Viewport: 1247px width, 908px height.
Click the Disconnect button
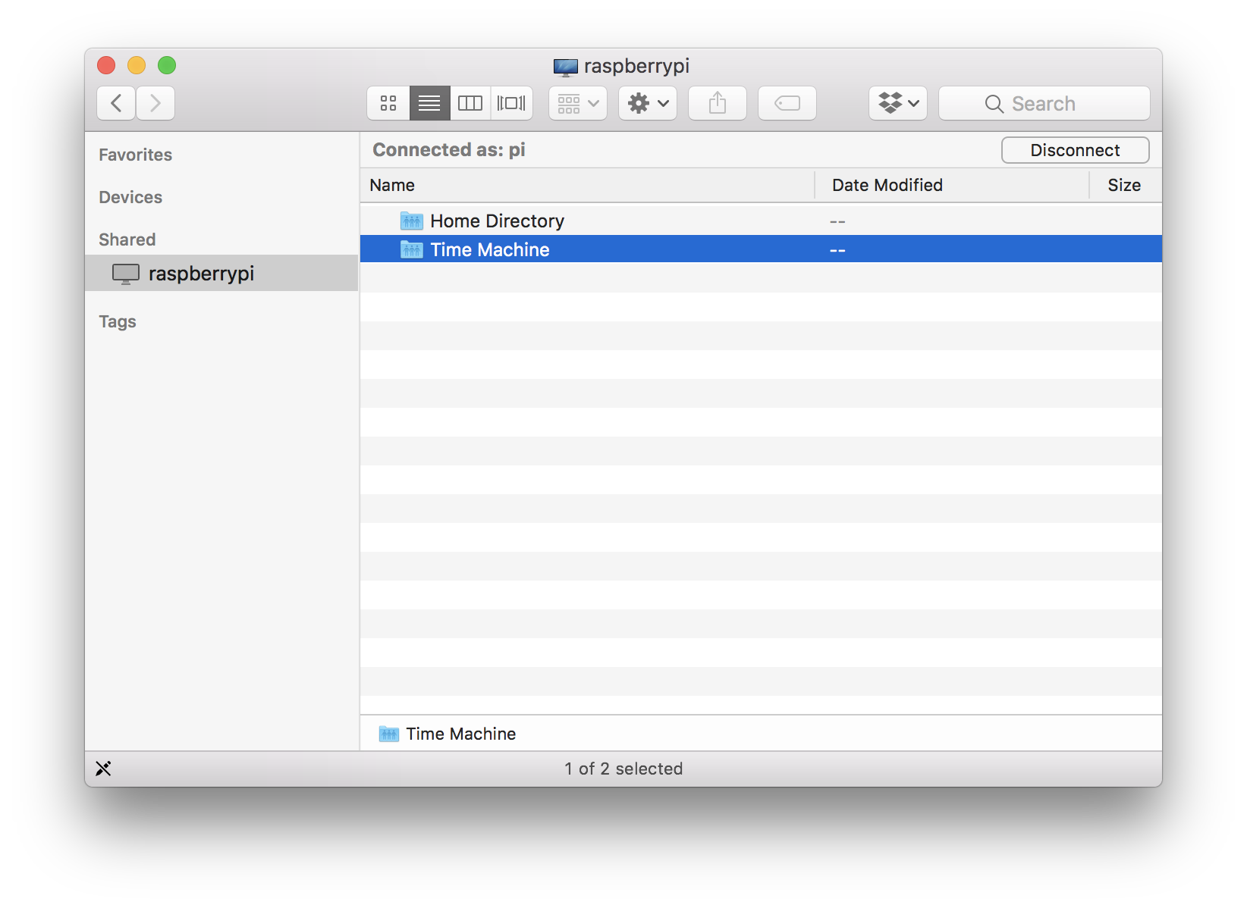pos(1076,150)
